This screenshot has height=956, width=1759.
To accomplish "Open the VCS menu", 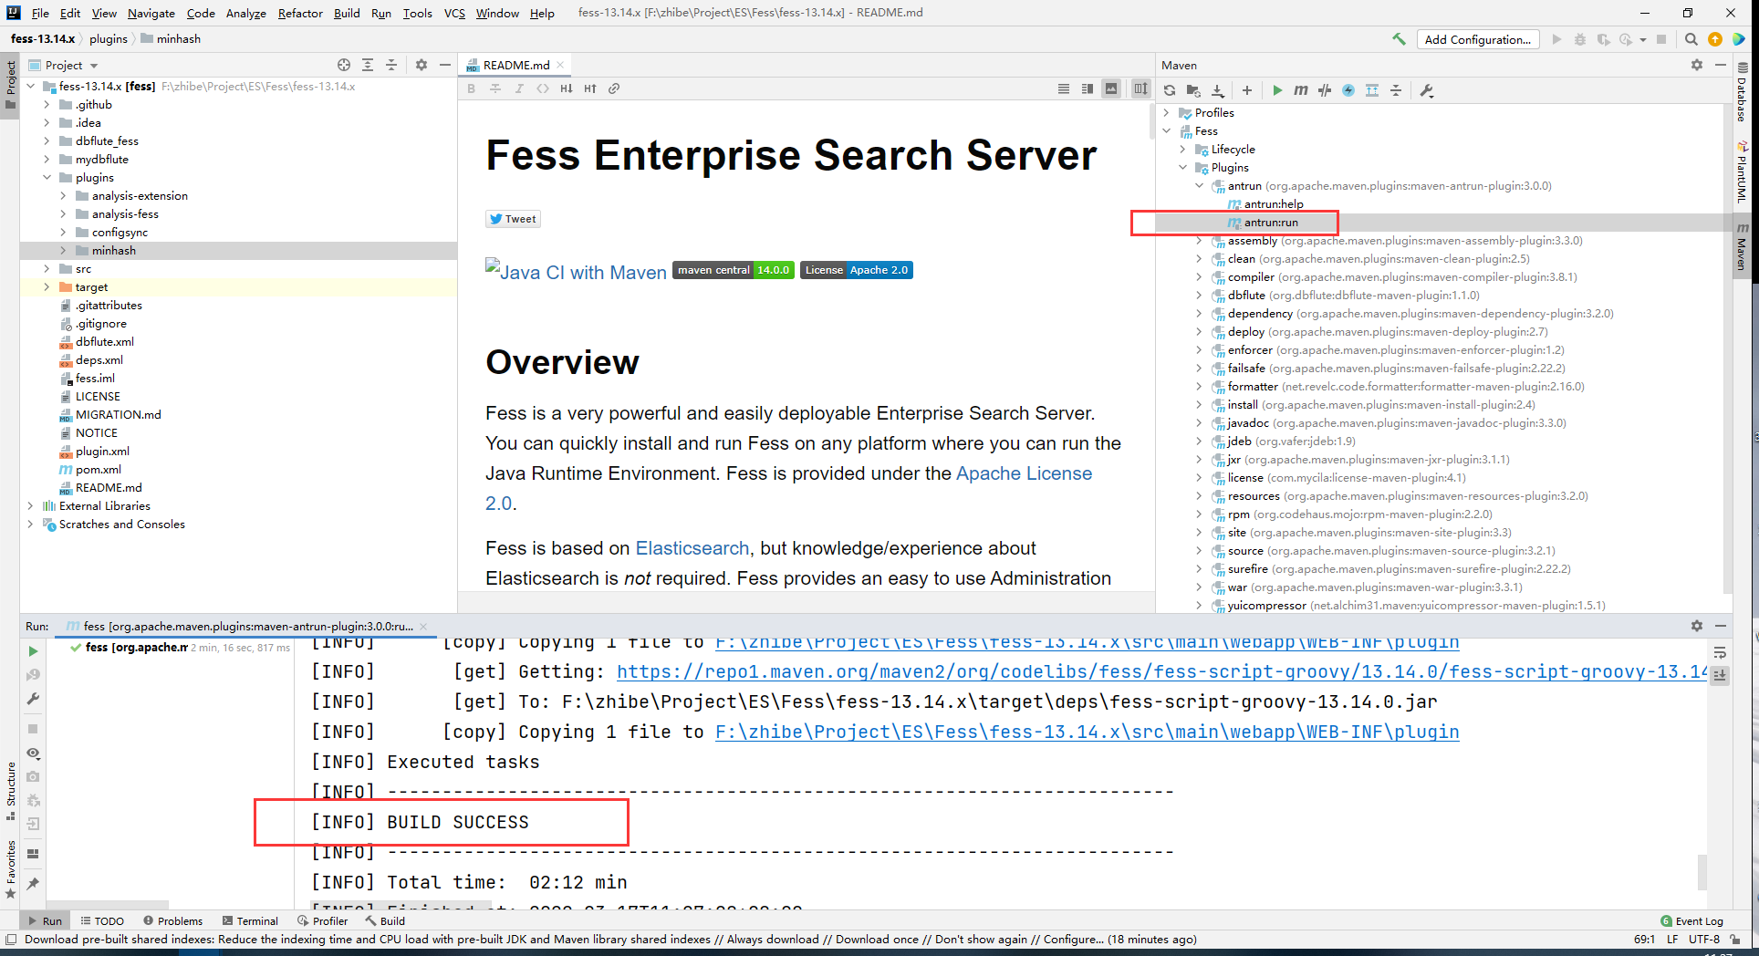I will [454, 13].
